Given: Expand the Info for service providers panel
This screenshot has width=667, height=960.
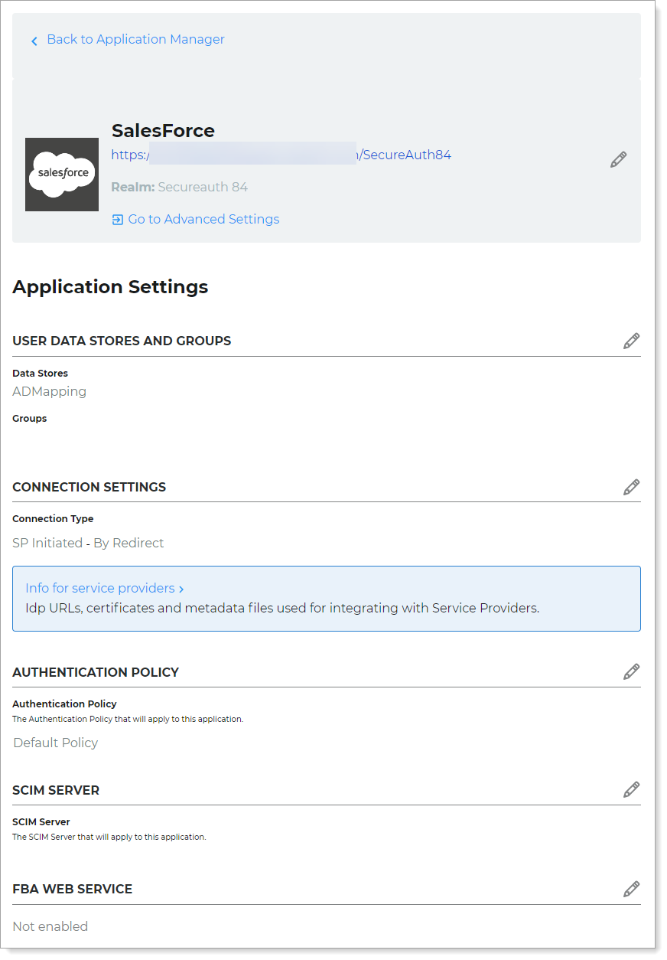Looking at the screenshot, I should pyautogui.click(x=105, y=588).
